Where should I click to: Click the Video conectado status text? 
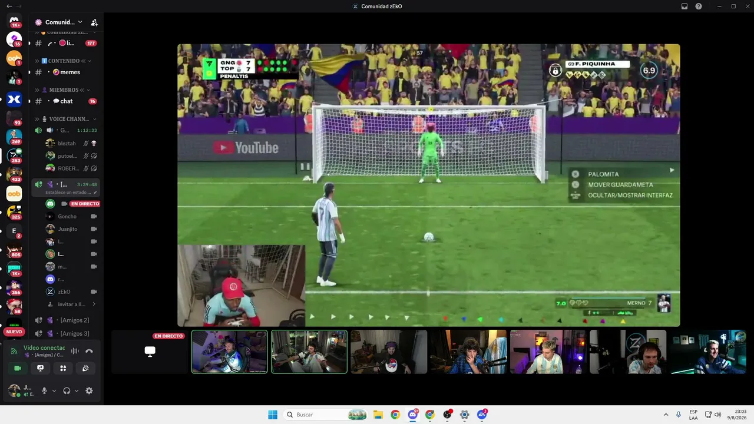[44, 348]
